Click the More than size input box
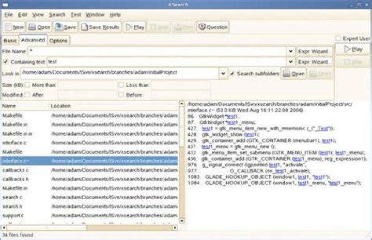The image size is (372, 240). click(87, 85)
